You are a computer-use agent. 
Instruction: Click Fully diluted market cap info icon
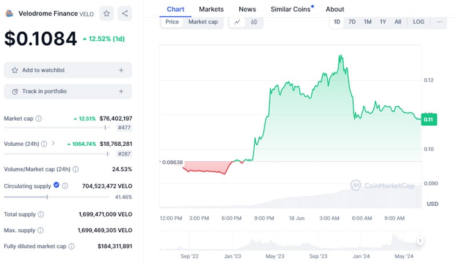(71, 246)
